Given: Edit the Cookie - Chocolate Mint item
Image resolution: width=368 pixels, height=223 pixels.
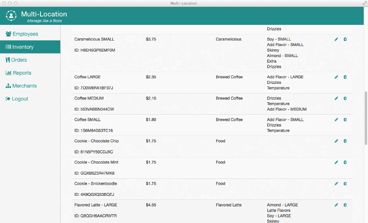Looking at the screenshot, I should coord(336,162).
